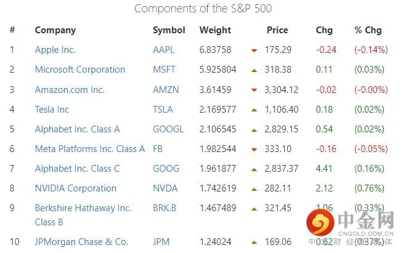Open the NVDA ticker link

point(165,188)
